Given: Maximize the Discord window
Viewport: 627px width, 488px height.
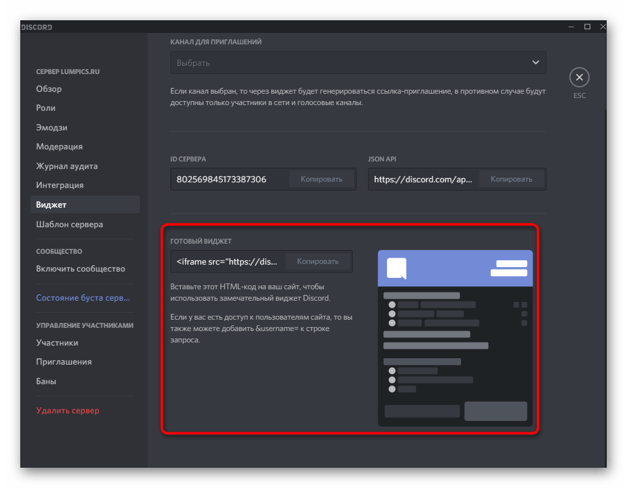Looking at the screenshot, I should pos(588,27).
